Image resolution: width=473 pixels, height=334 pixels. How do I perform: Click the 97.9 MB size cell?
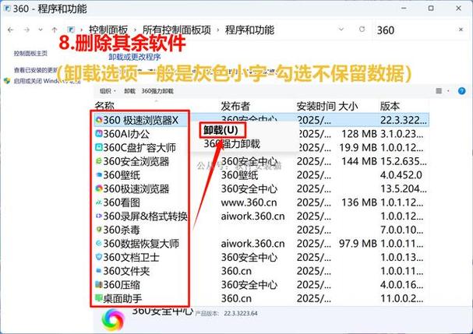[358, 243]
